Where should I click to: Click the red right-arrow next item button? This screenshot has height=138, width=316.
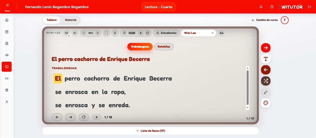(x=266, y=48)
